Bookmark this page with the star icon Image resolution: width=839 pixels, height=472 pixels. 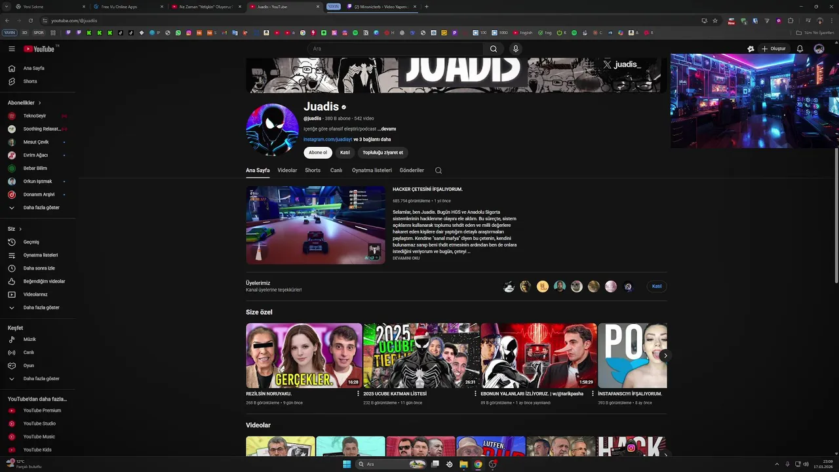[715, 20]
